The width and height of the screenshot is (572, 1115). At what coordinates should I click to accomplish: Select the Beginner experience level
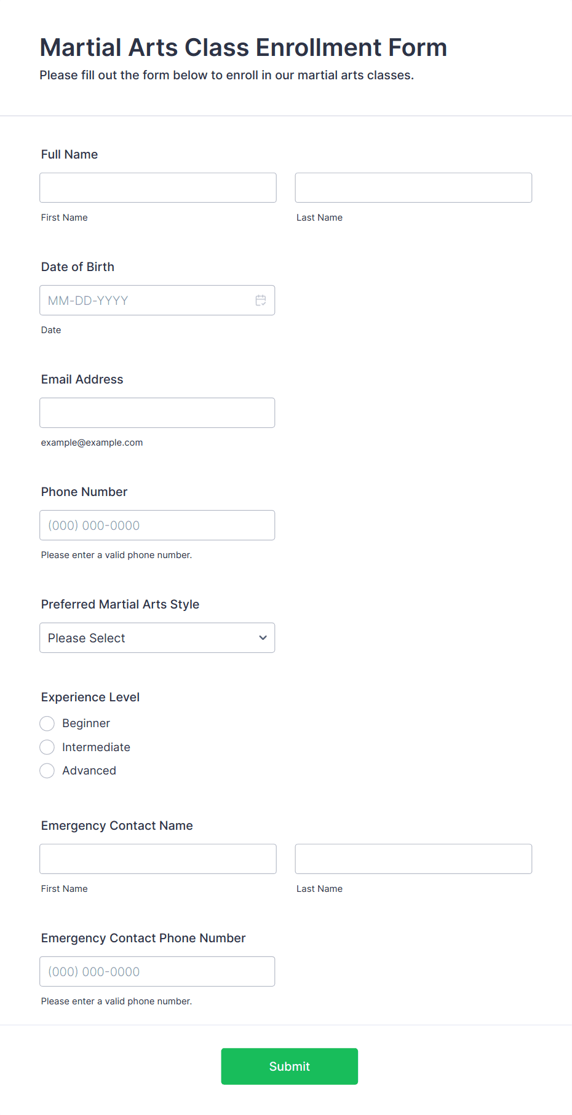pos(47,723)
